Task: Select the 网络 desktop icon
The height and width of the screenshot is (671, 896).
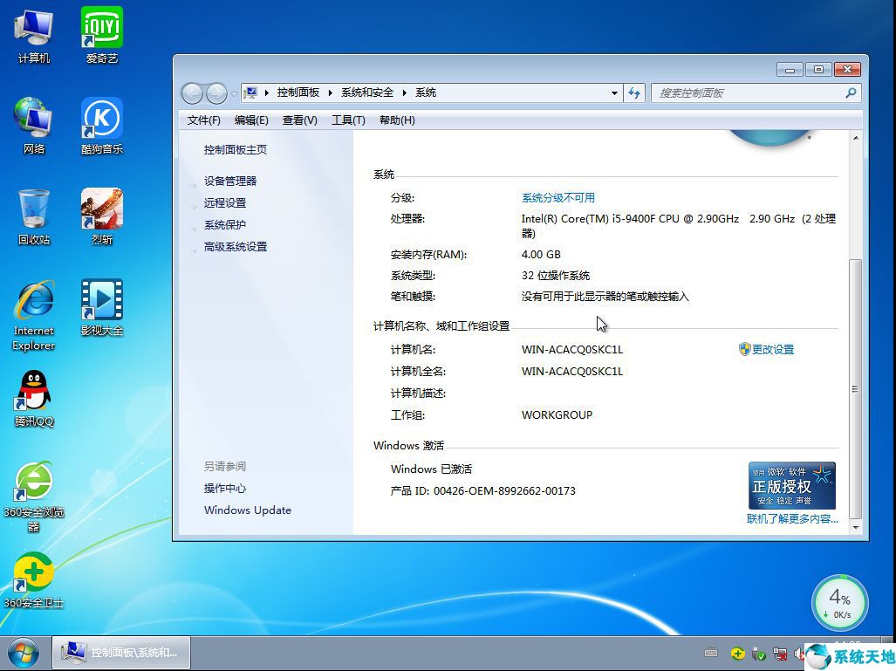Action: click(34, 127)
